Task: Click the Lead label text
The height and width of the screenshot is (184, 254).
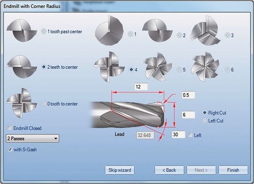Action: [119, 134]
